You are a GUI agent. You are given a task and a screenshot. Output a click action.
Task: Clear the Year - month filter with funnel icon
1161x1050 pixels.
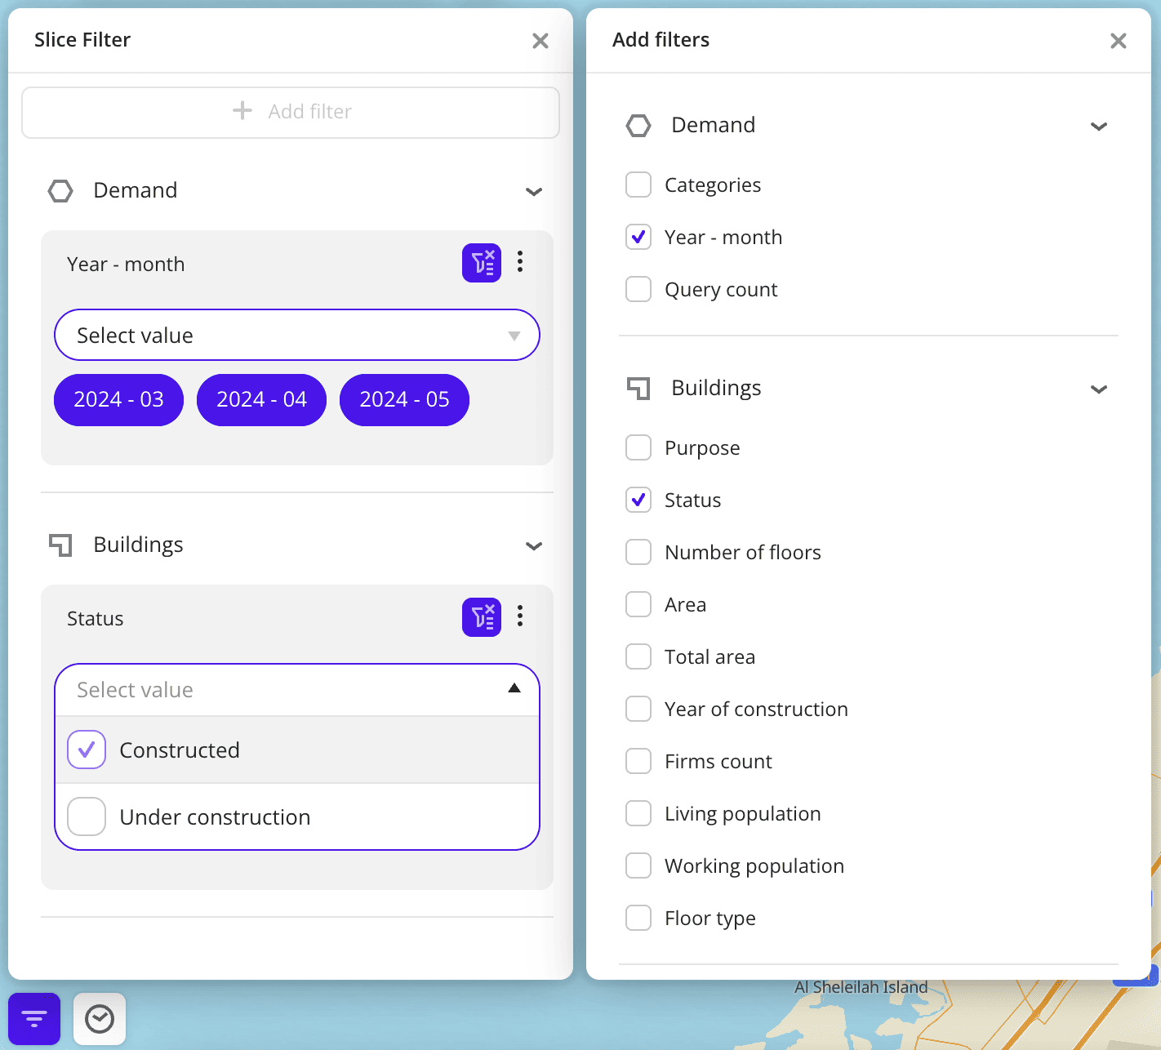[x=482, y=263]
